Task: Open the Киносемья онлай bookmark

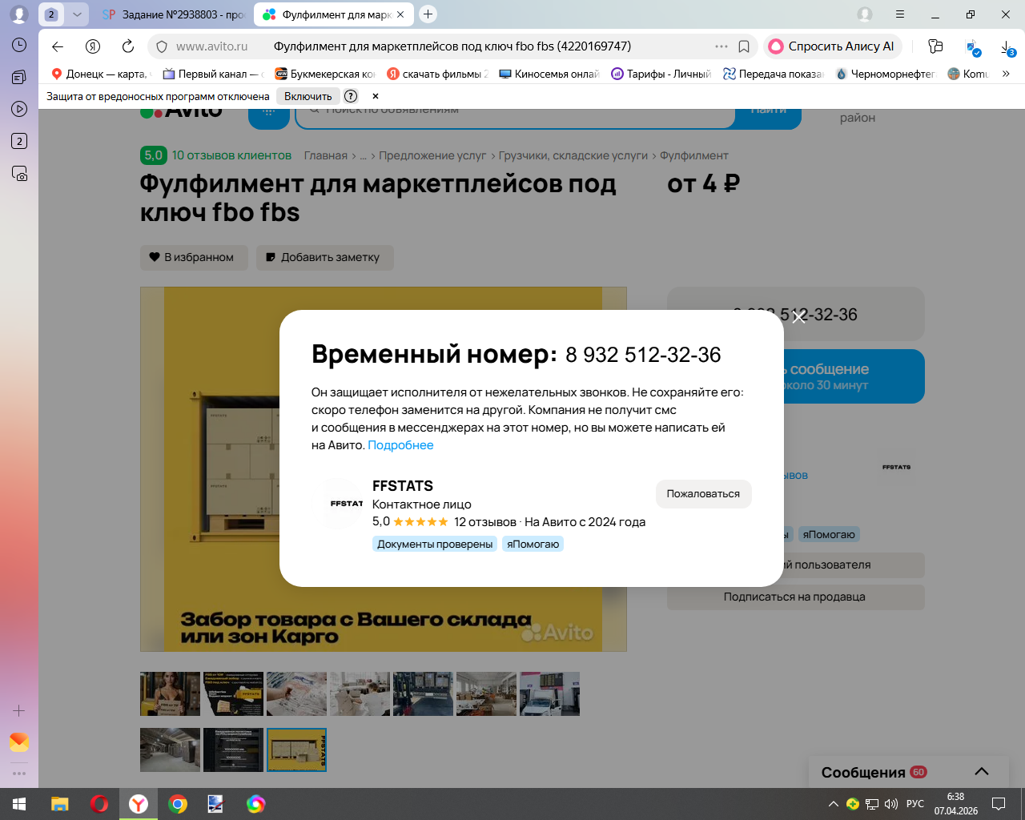Action: 549,74
